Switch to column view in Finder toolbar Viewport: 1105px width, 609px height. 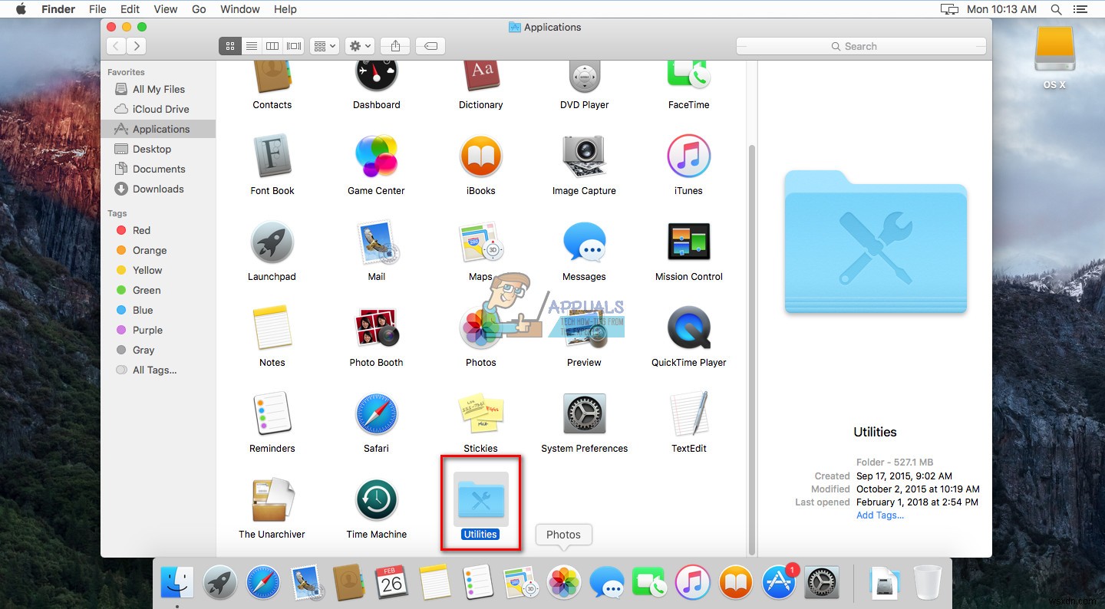click(272, 45)
